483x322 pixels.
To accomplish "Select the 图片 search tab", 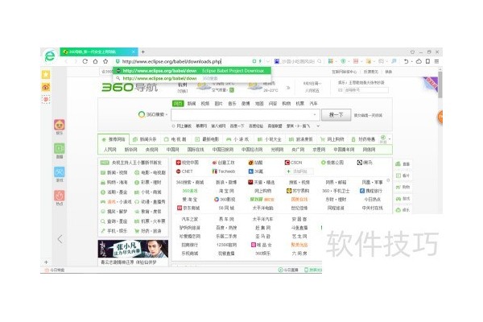I will 218,104.
